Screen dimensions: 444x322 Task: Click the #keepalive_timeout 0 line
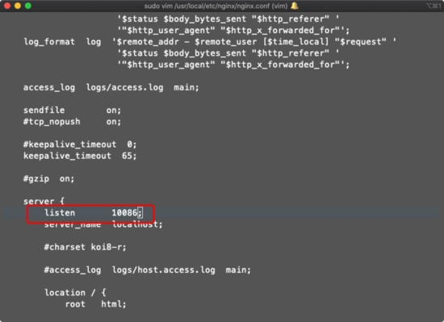(x=80, y=144)
